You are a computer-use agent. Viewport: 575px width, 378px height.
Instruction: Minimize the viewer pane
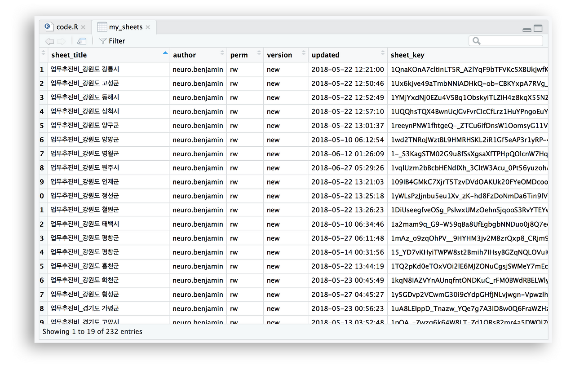click(527, 30)
